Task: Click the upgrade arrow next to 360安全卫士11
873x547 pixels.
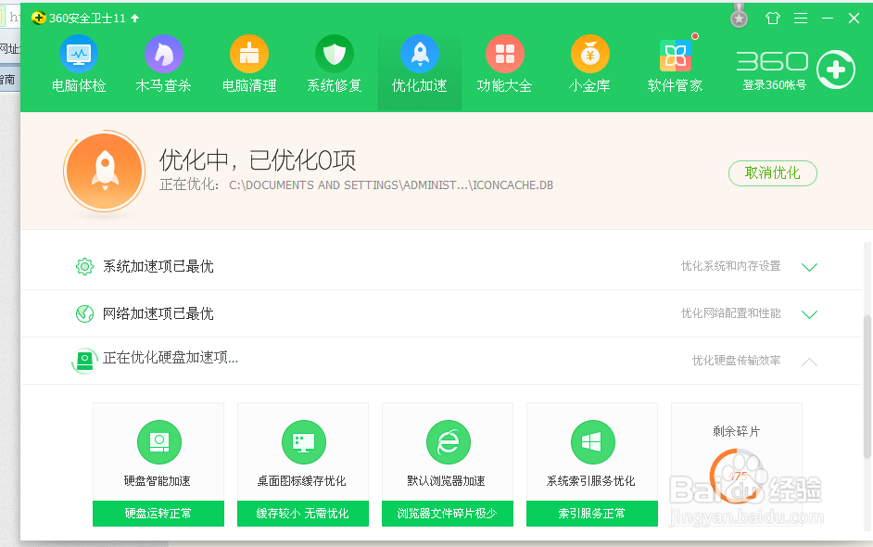Action: 134,18
